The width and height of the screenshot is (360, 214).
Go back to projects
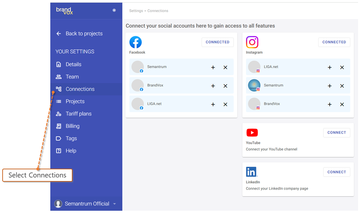(84, 34)
